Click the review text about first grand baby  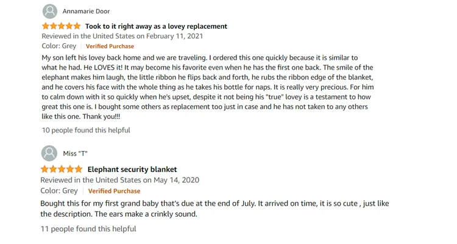point(214,209)
